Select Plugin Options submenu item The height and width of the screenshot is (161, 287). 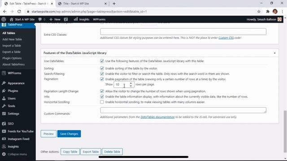pos(12,58)
